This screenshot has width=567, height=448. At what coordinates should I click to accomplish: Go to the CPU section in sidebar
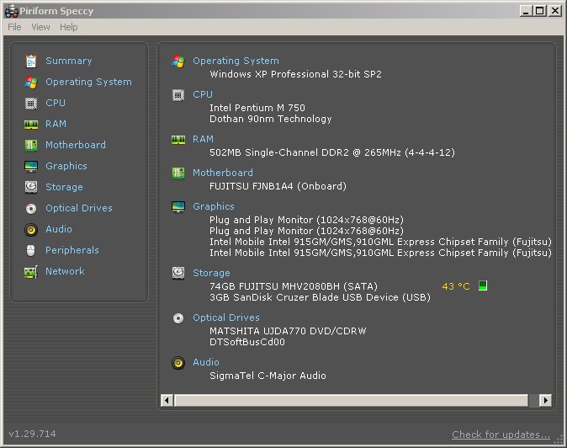click(x=56, y=103)
